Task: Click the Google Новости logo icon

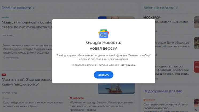Action: (104, 34)
